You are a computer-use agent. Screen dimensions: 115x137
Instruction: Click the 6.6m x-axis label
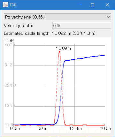(43, 128)
